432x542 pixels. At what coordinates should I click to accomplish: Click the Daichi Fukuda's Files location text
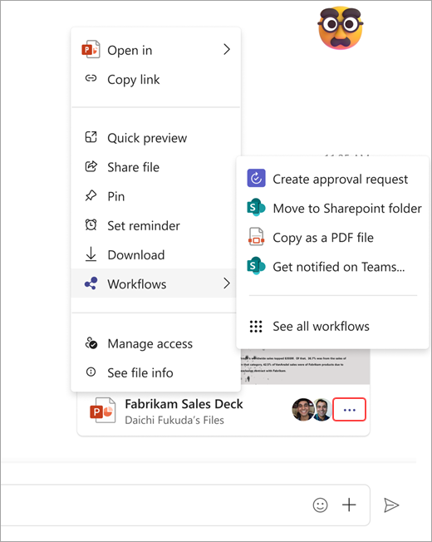tap(174, 420)
